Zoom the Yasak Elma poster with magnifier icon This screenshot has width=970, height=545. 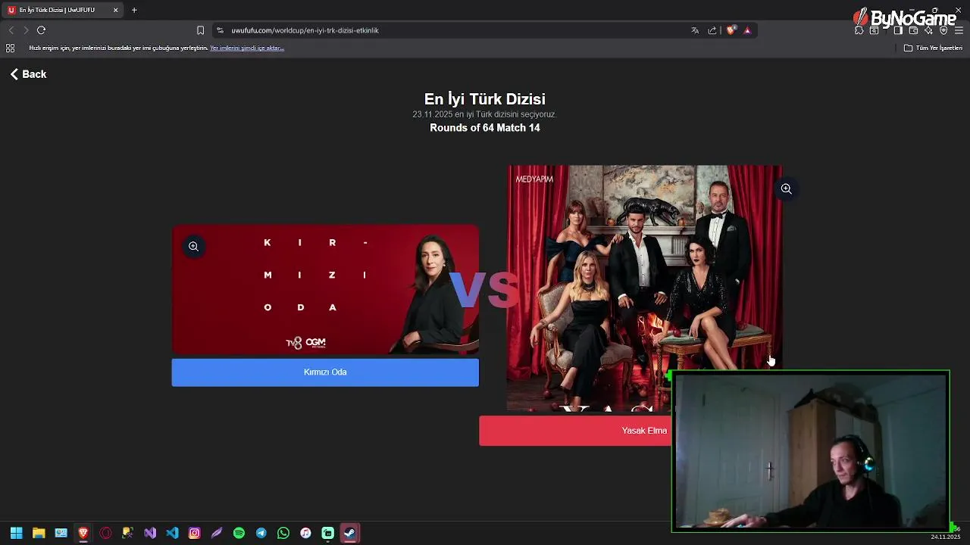(x=786, y=188)
